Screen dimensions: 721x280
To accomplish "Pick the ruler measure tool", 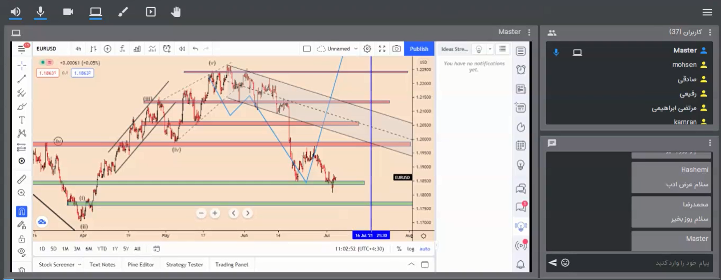I will [x=22, y=179].
